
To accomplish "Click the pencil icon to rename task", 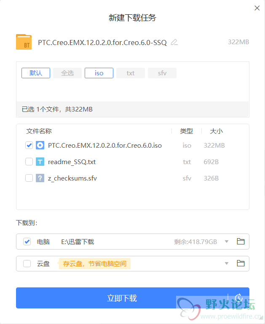I will pyautogui.click(x=174, y=42).
